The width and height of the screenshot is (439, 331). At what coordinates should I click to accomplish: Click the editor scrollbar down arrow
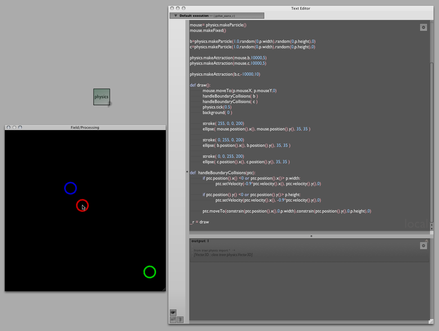pyautogui.click(x=432, y=229)
